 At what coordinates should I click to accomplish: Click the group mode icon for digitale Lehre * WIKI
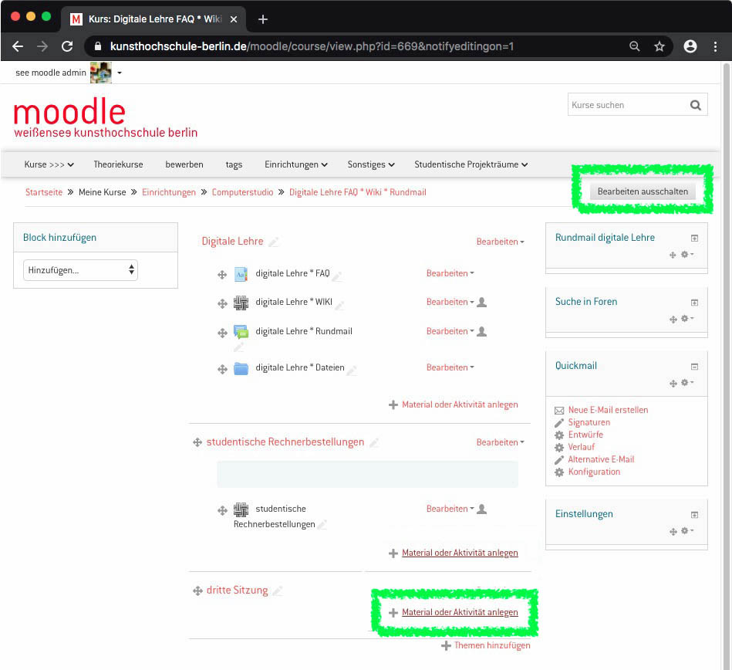[482, 303]
